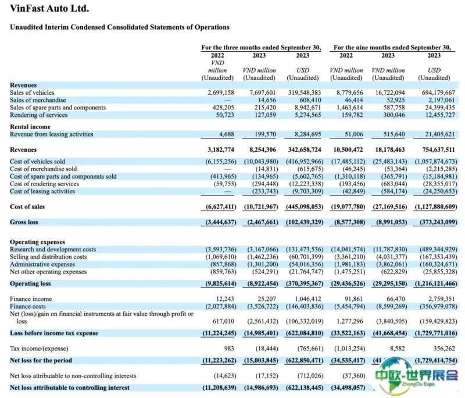Select the value (1,127,880,609)
Image resolution: width=465 pixels, height=398 pixels.
435,207
